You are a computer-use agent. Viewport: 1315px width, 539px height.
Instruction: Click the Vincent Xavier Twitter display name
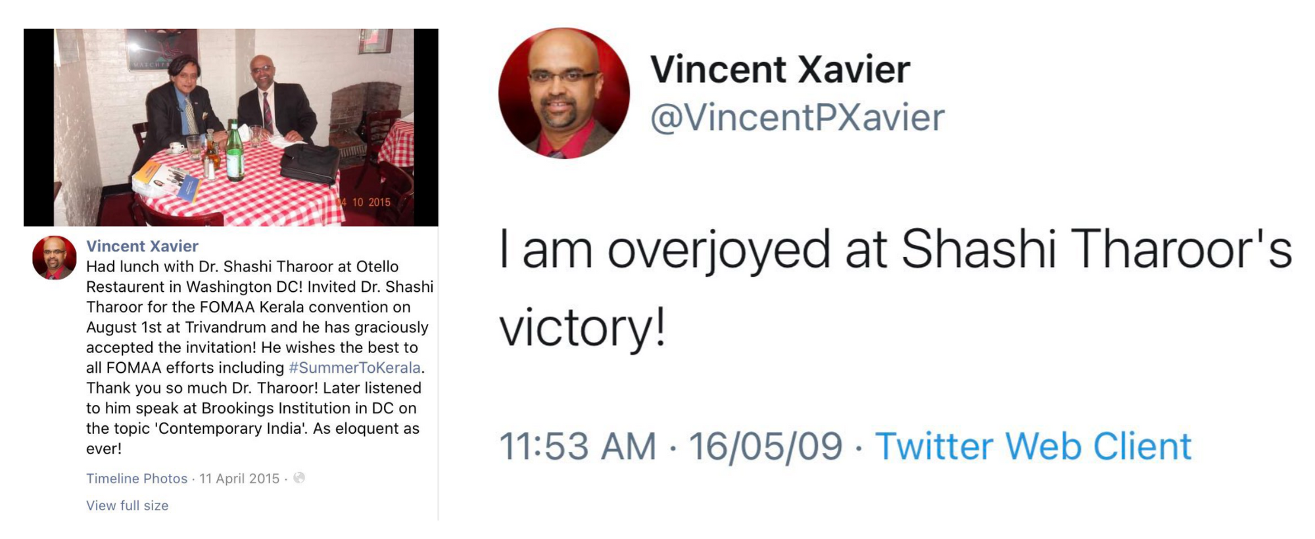coord(780,70)
